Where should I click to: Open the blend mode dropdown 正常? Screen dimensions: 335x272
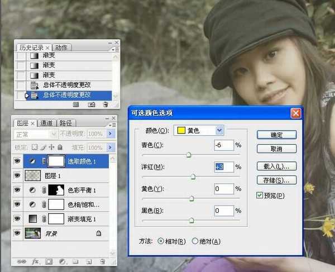tap(31, 135)
